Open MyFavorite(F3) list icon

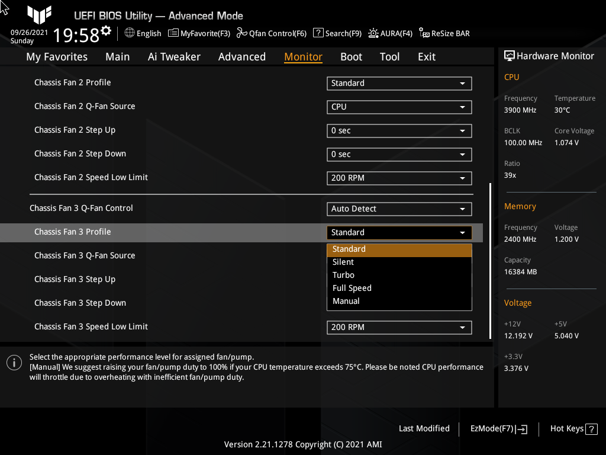coord(173,33)
